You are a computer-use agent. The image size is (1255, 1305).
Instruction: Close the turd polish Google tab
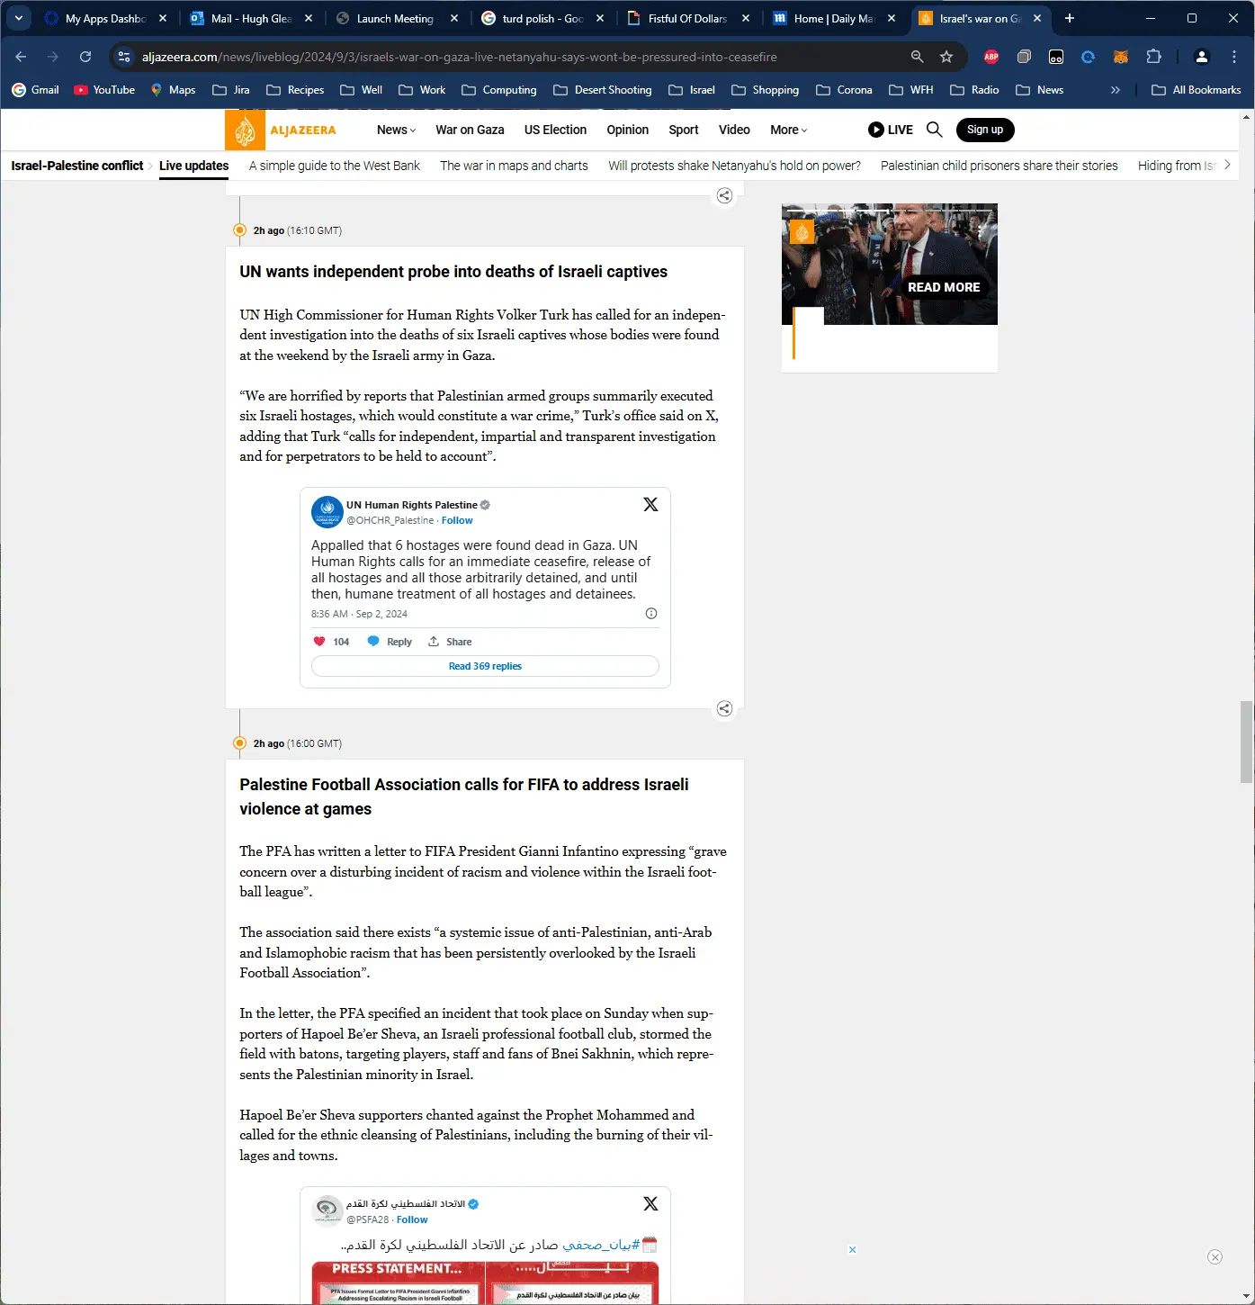[x=600, y=18]
